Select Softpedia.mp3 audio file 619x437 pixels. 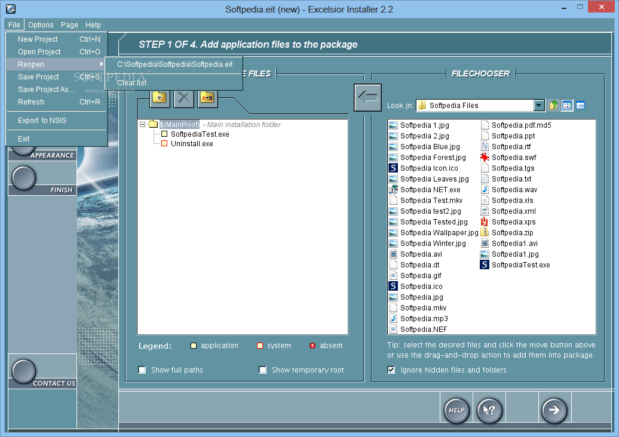point(418,319)
